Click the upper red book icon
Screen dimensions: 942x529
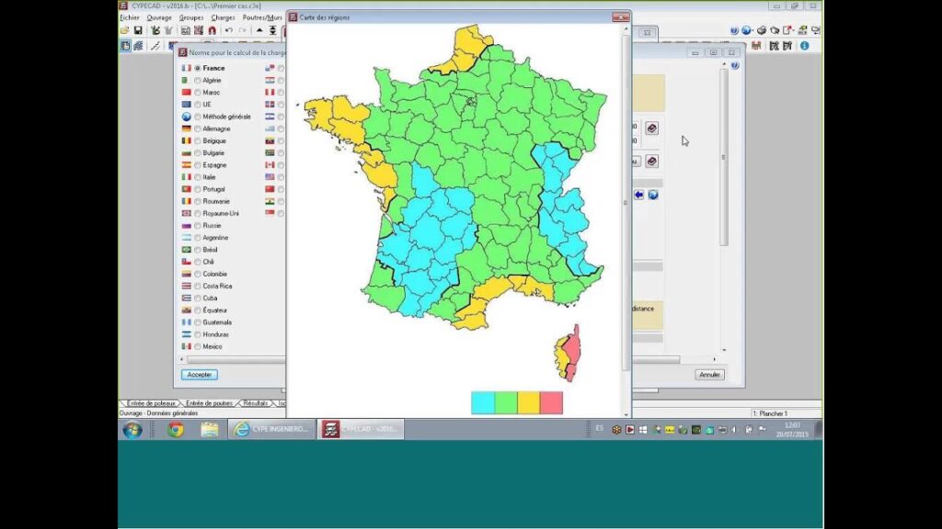651,129
